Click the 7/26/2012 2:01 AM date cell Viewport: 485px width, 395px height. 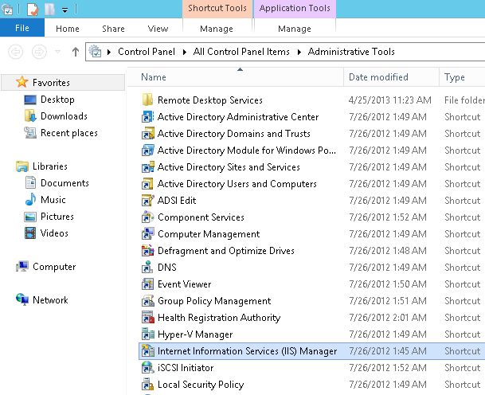coord(388,317)
